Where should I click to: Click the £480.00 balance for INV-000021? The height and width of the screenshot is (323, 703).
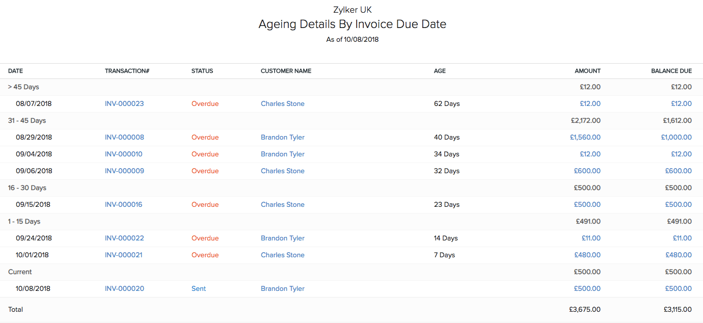tap(678, 255)
